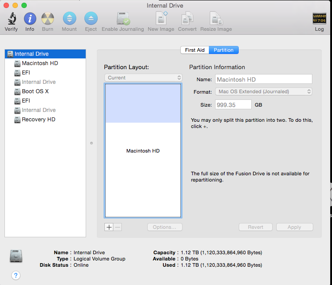Click the partition Size input field

point(233,104)
